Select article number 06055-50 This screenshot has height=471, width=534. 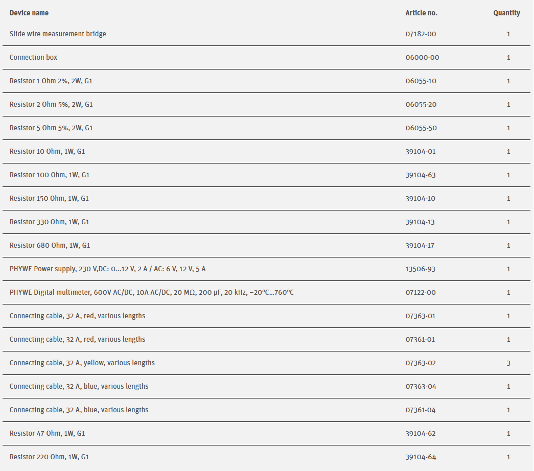point(421,128)
